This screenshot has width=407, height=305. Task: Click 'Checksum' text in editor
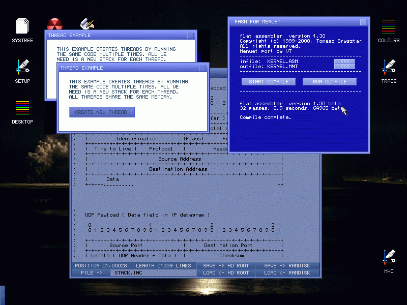tap(231, 256)
